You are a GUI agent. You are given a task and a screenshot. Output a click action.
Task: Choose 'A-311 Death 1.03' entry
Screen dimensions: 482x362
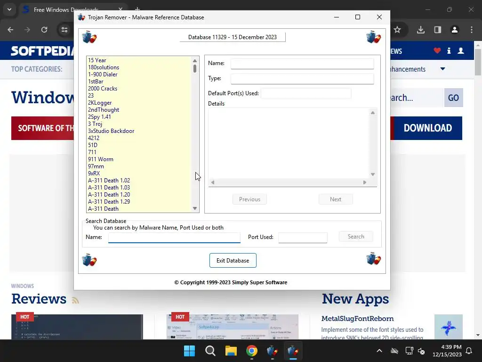coord(109,188)
